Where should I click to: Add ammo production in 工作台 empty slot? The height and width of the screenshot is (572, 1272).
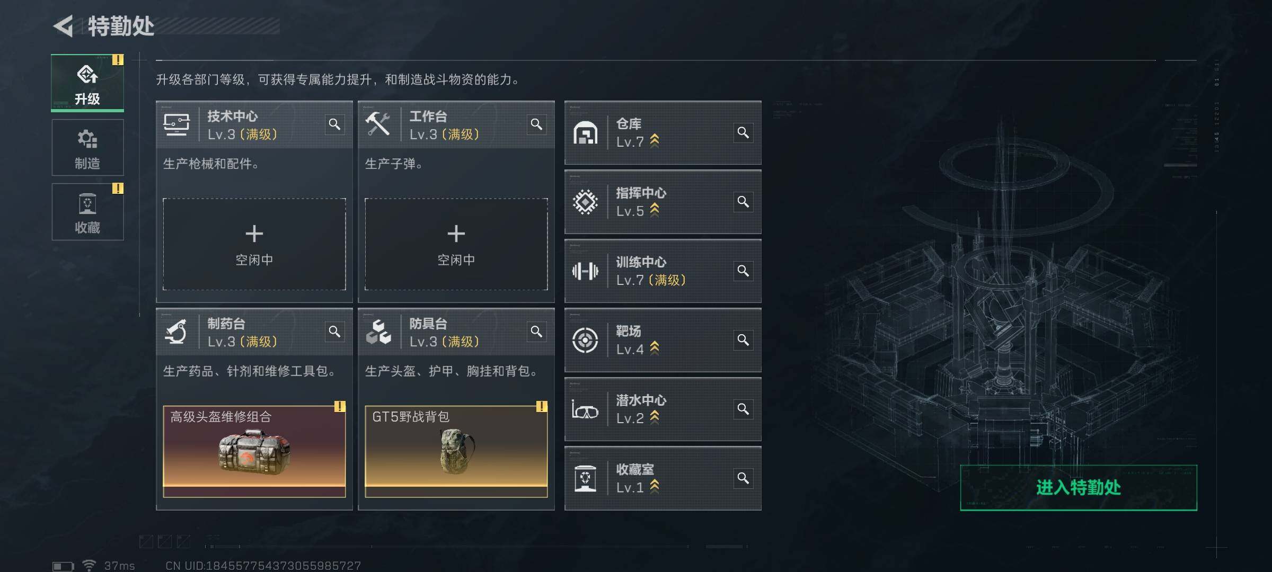[456, 244]
